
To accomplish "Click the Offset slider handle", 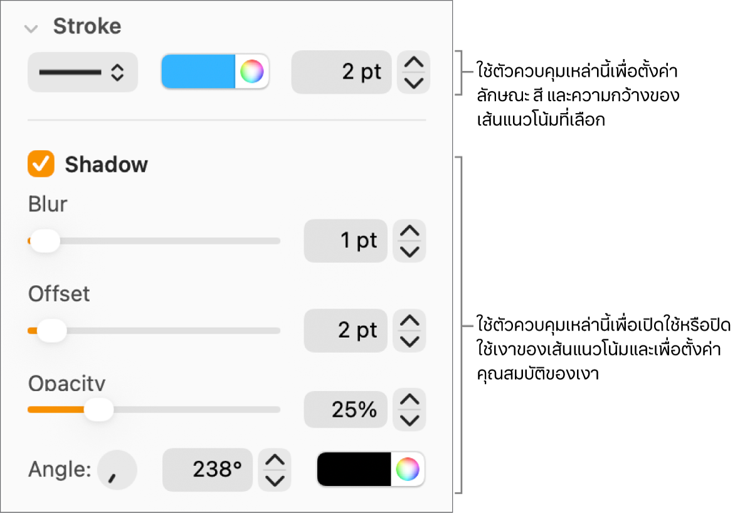I will click(x=52, y=330).
